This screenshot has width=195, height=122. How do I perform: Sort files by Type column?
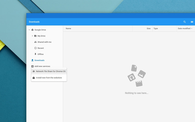[x=156, y=28]
